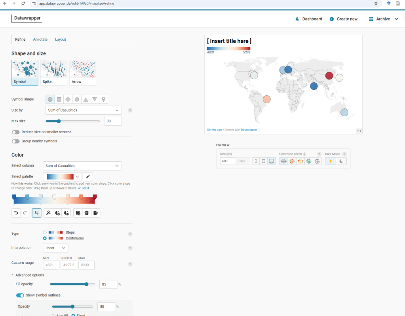Open the Interpolation linear dropdown
This screenshot has height=316, width=405.
[x=56, y=248]
